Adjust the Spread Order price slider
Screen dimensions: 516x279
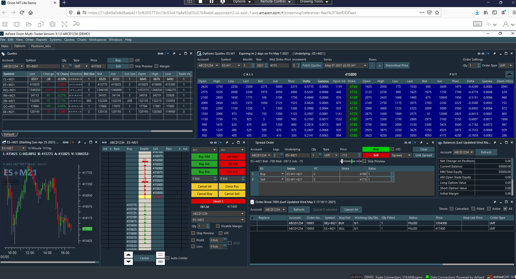pyautogui.click(x=351, y=161)
